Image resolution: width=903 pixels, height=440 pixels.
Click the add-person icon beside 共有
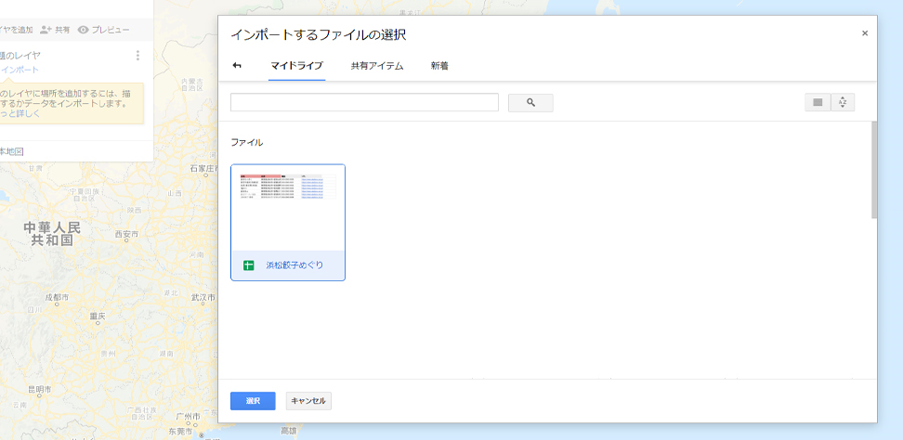tap(46, 30)
